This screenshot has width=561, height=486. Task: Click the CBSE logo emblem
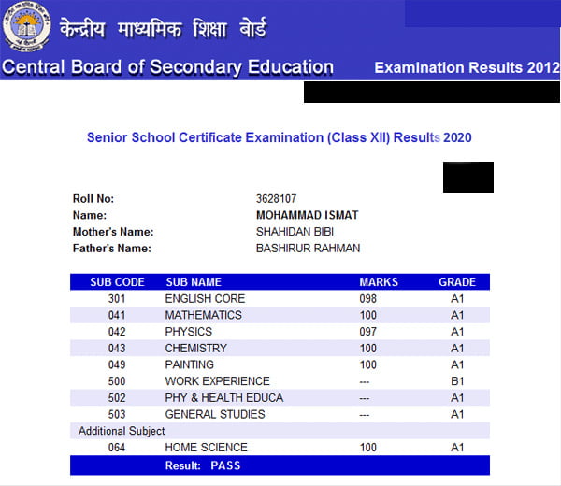pyautogui.click(x=26, y=27)
